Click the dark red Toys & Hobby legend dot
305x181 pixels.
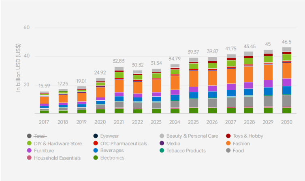click(228, 136)
